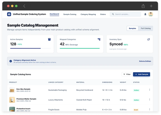
Task: Click the Synced status value
Action: (x=116, y=44)
